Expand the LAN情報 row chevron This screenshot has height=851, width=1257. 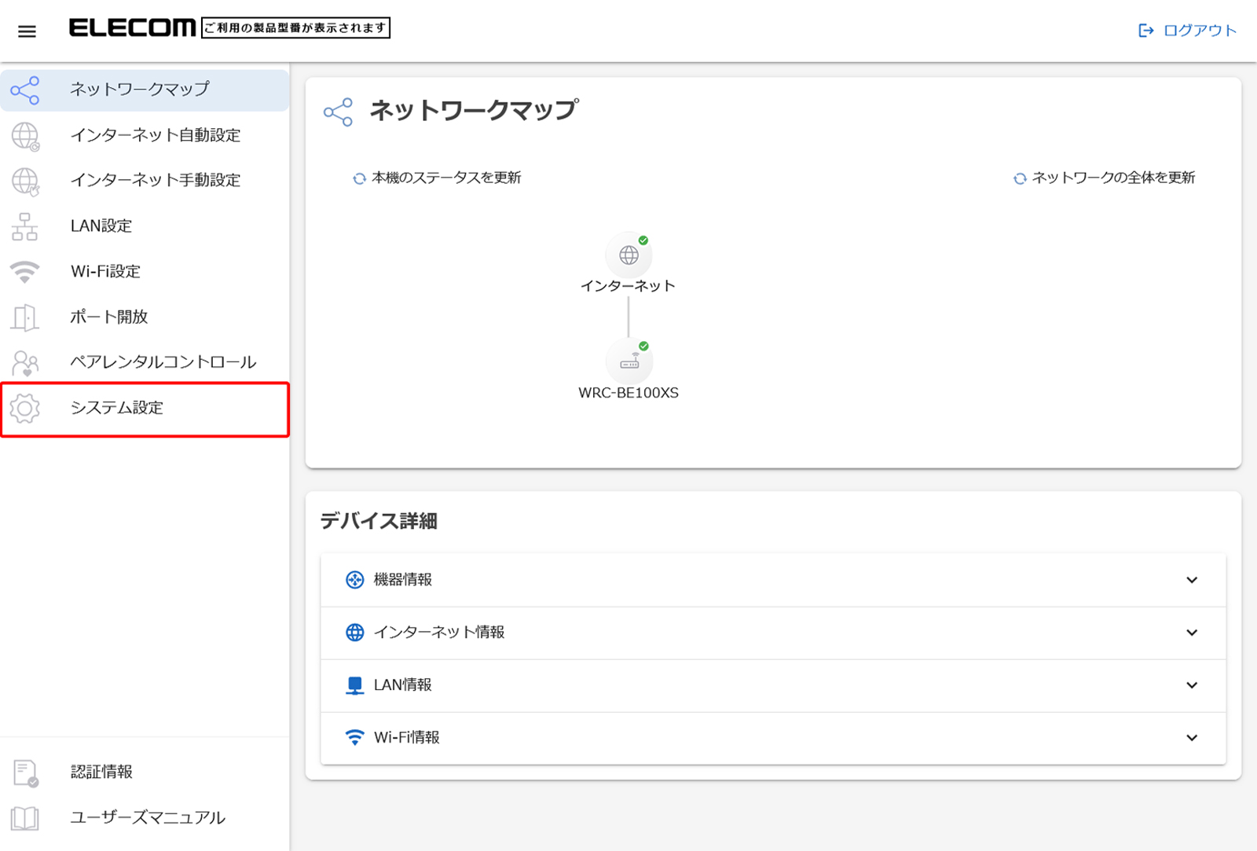[1191, 685]
